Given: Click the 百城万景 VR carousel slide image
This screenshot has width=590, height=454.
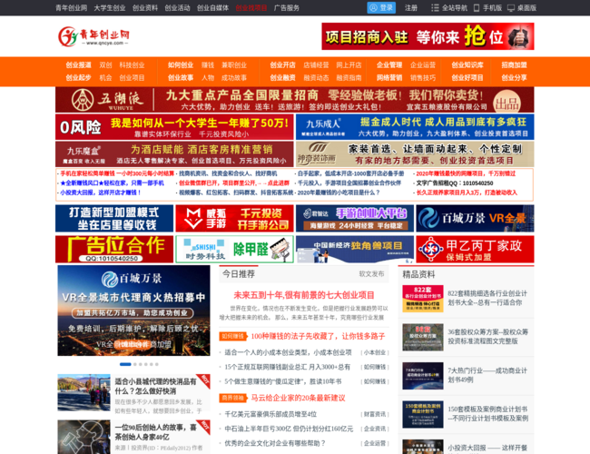Looking at the screenshot, I should click(x=133, y=311).
